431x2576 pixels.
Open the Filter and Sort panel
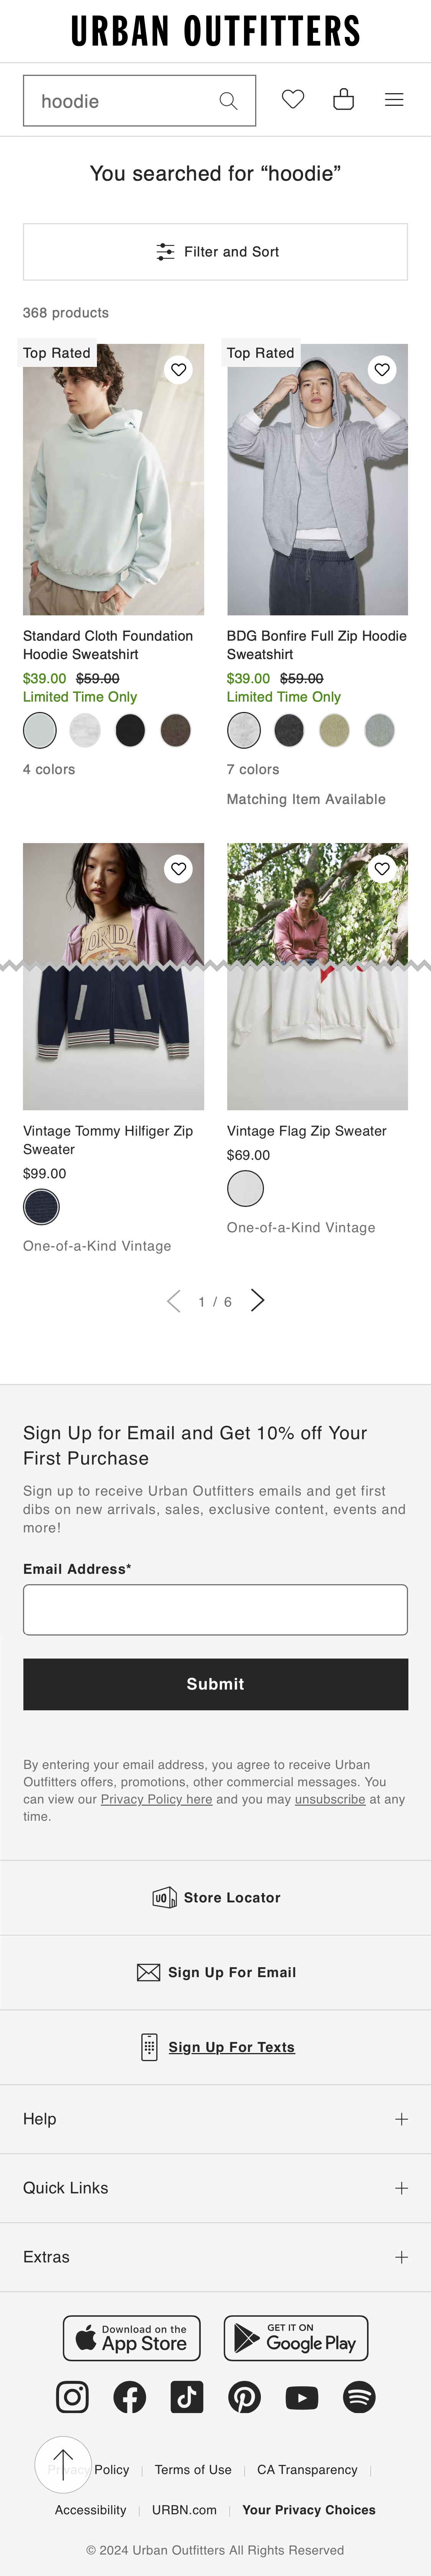click(215, 252)
